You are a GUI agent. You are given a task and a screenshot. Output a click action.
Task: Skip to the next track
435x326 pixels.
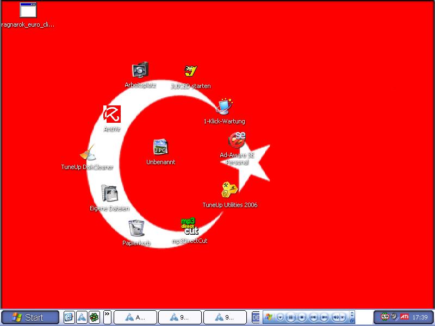point(324,317)
